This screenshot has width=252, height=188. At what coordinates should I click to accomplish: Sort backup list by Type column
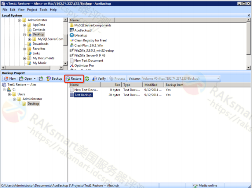132,85
